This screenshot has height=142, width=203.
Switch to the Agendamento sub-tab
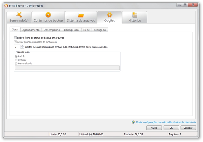click(x=31, y=30)
